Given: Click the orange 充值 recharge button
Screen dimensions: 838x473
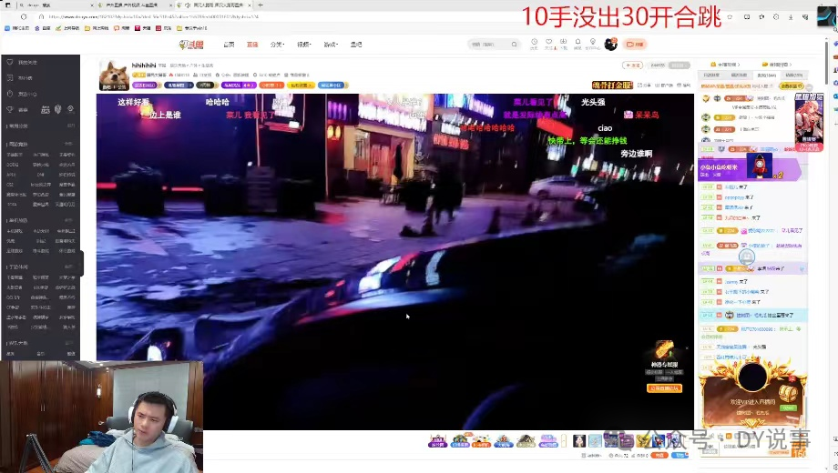Looking at the screenshot, I should point(660,456).
